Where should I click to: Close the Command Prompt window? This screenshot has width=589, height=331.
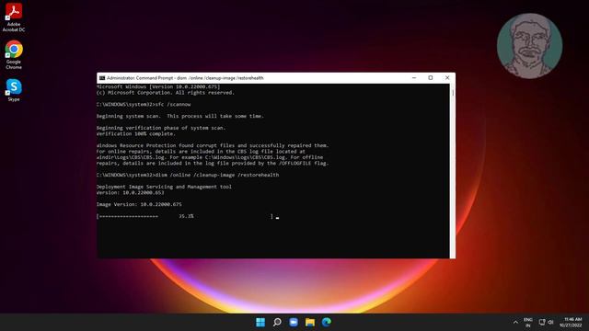[x=447, y=78]
